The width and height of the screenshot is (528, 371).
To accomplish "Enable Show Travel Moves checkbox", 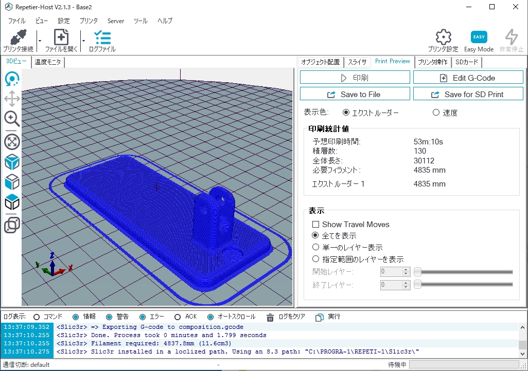I will click(315, 225).
